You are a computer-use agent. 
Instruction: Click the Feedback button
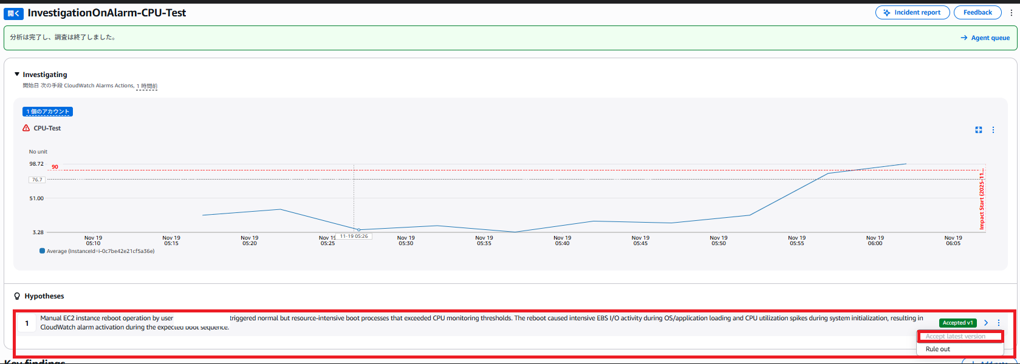[977, 13]
